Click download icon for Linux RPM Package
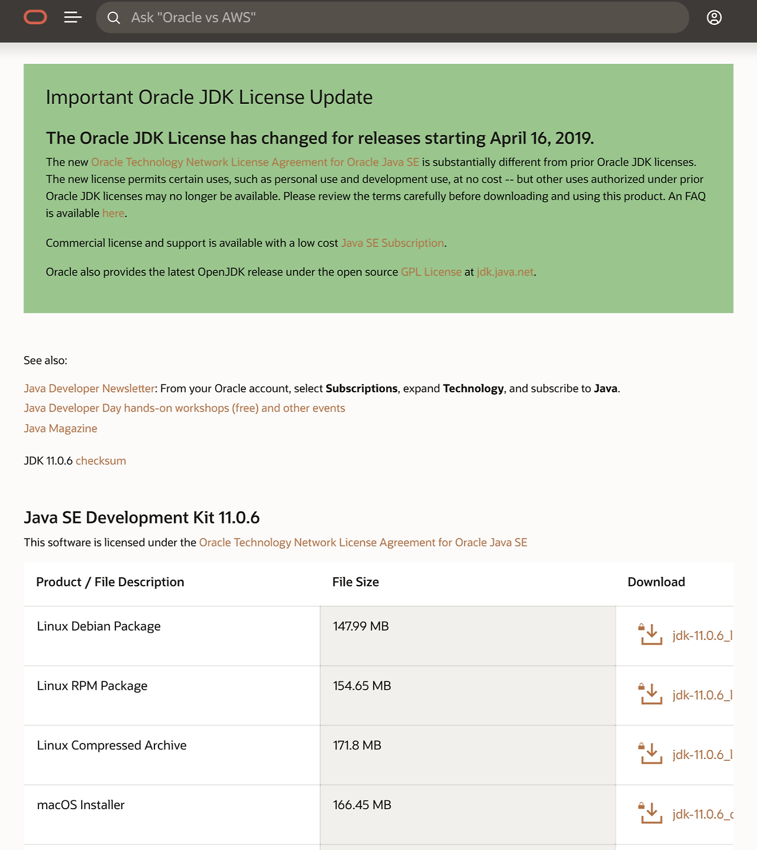This screenshot has width=757, height=850. point(651,694)
